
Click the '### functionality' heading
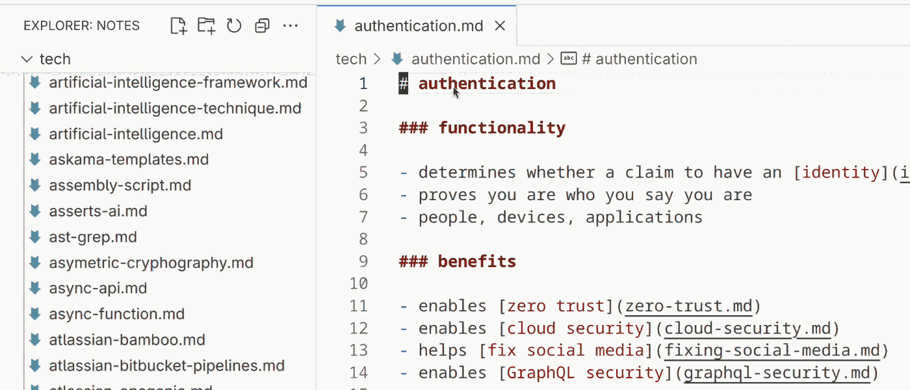pos(482,128)
